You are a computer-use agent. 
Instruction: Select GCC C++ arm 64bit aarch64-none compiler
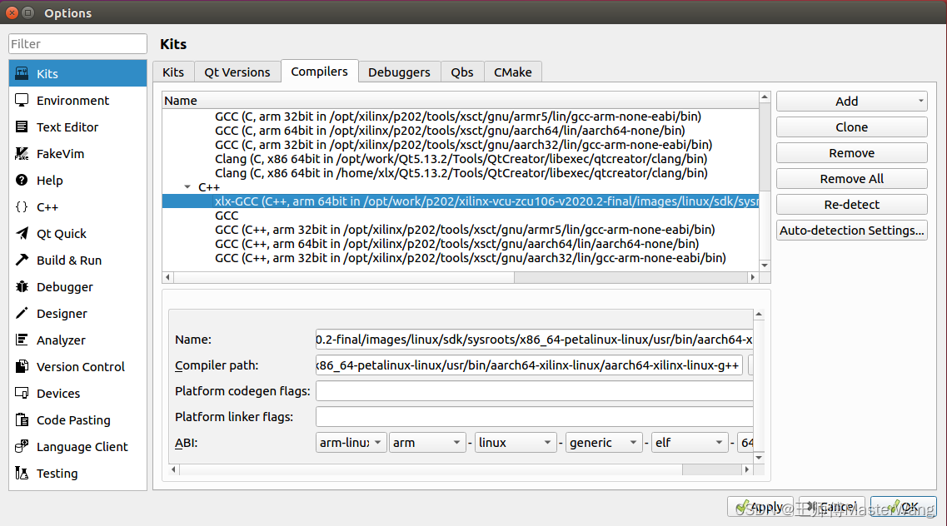point(456,244)
